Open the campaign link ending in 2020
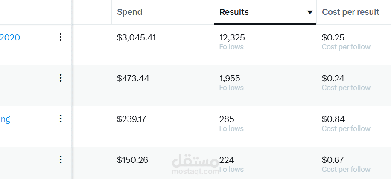This screenshot has height=179, width=391. point(10,37)
